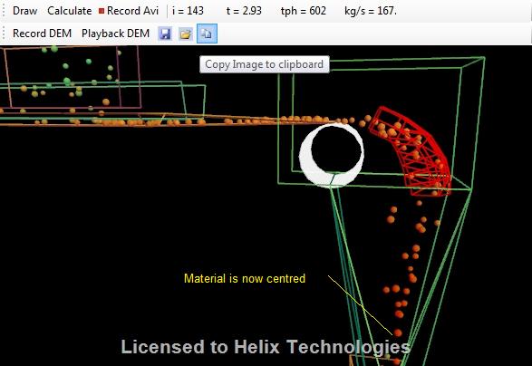
Task: Click the 'Material is now centred' annotation
Action: tap(245, 278)
